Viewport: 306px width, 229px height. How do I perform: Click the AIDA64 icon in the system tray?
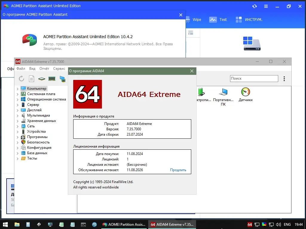coord(249,224)
